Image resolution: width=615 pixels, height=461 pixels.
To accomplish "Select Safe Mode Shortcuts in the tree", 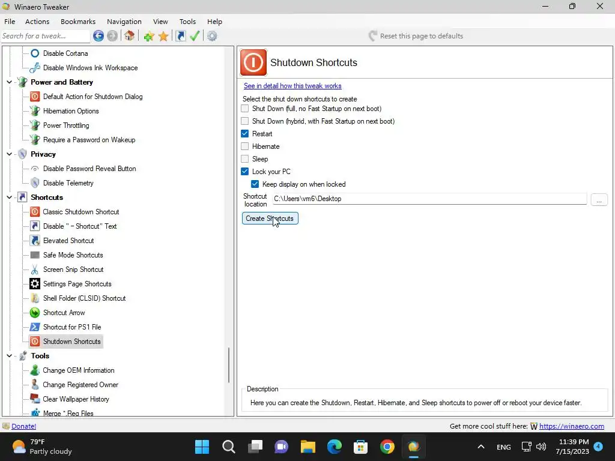I will tap(73, 255).
